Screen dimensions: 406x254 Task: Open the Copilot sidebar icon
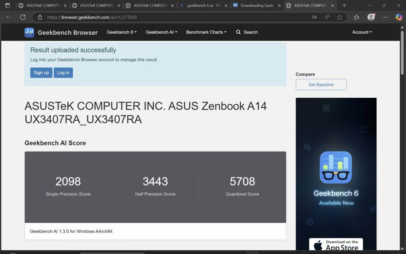click(399, 17)
